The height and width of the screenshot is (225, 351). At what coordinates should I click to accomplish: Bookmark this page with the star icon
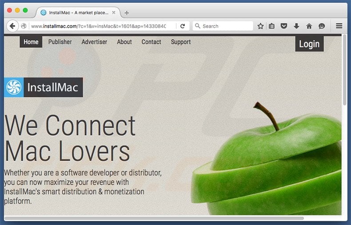coord(260,26)
